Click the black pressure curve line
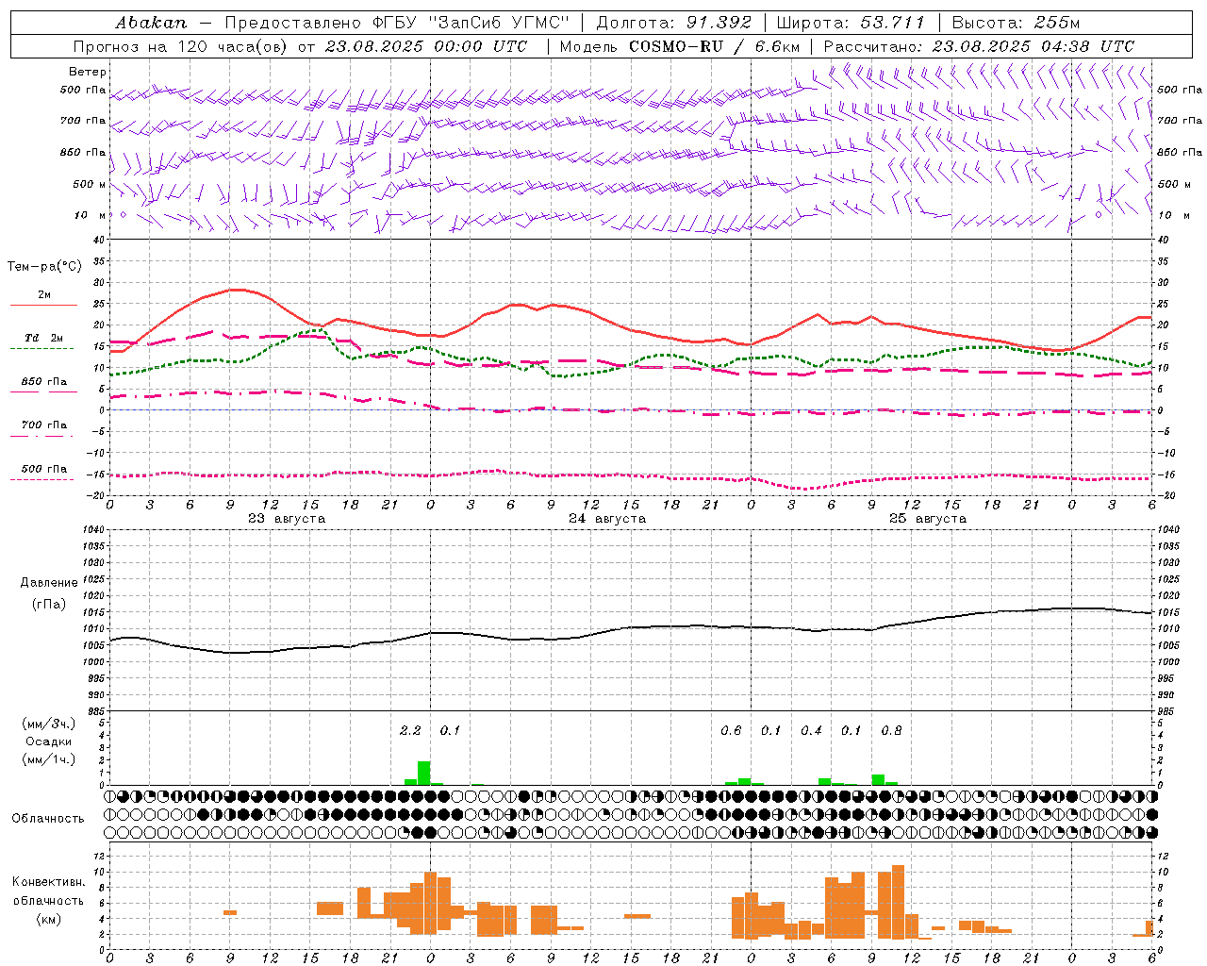The width and height of the screenshot is (1207, 966). [x=630, y=627]
